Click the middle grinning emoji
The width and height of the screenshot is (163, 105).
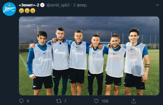point(27,11)
